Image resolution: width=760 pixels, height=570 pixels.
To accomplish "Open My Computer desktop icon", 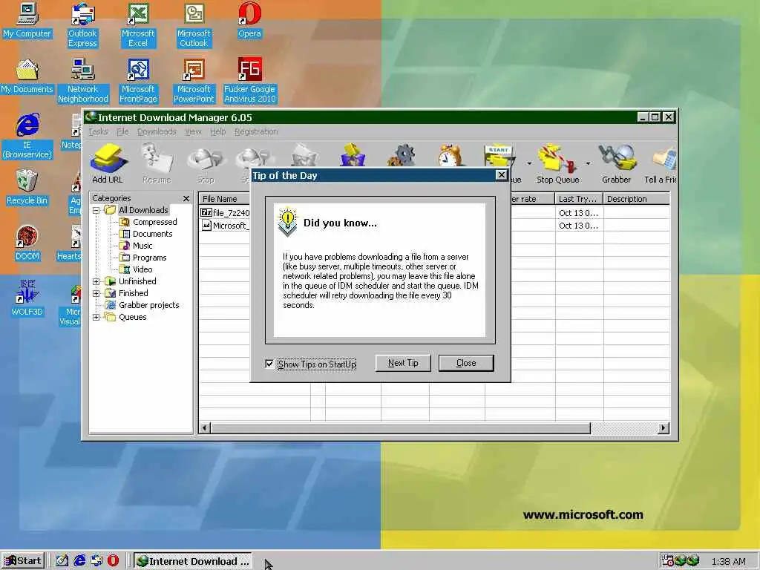I will 27,21.
